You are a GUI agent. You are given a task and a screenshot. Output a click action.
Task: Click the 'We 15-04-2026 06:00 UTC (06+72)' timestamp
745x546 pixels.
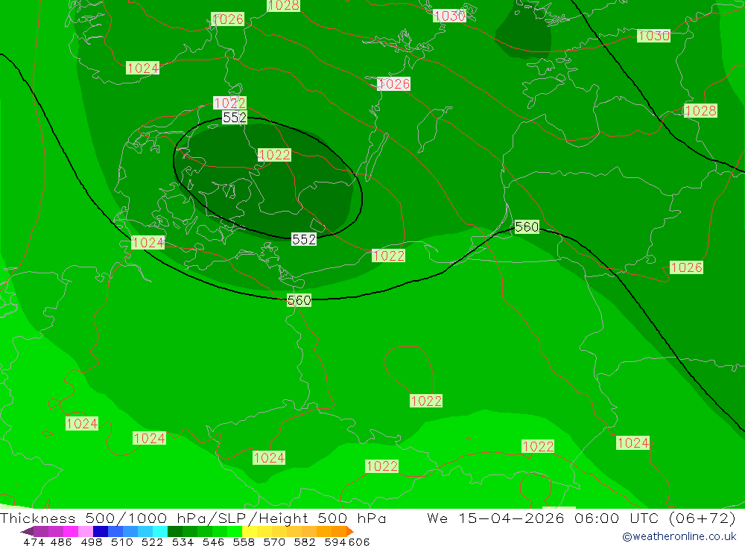pos(582,518)
